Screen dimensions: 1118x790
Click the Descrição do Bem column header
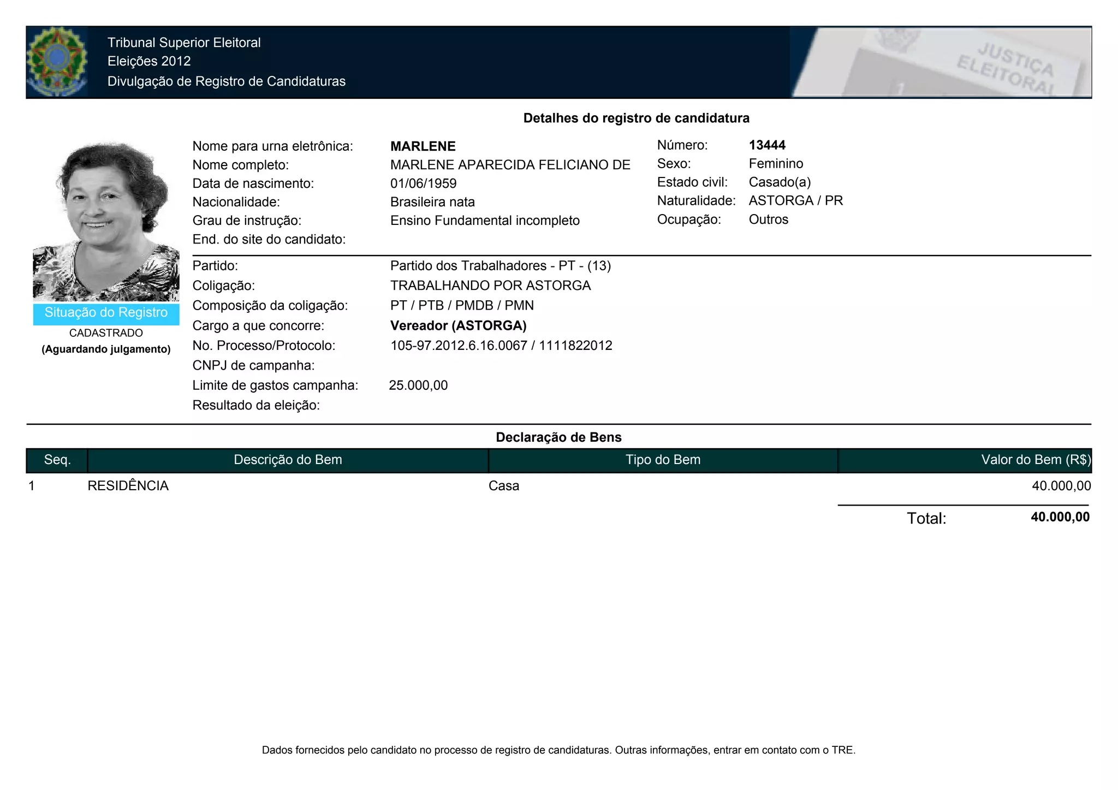pos(288,460)
